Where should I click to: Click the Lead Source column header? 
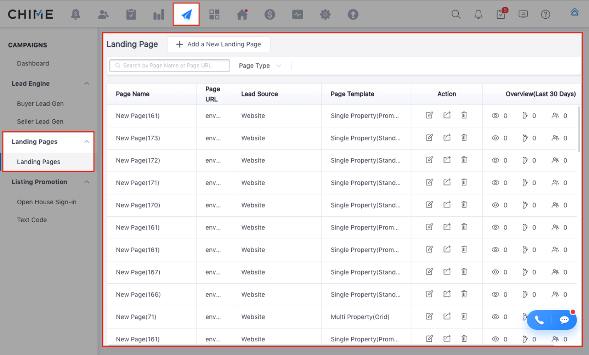[x=260, y=94]
